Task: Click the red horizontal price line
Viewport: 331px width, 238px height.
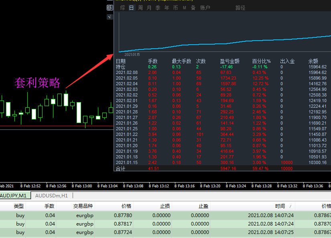Action: coord(57,126)
